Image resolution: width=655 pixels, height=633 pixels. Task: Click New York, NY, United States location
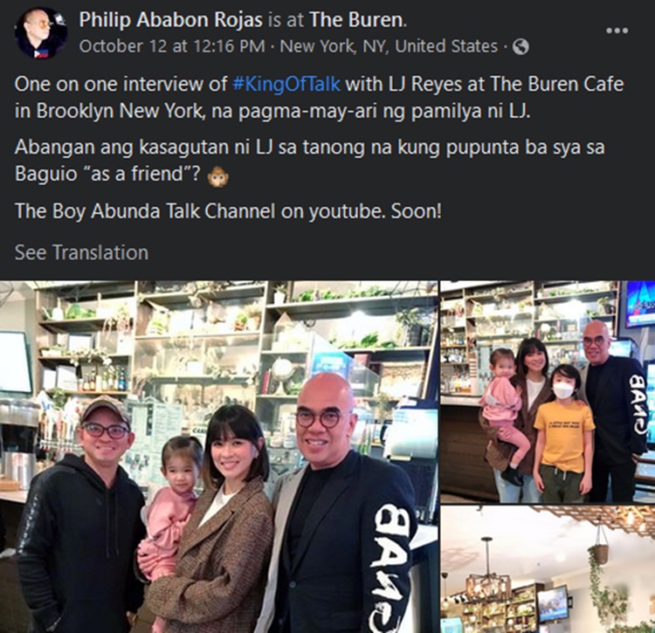coord(389,46)
